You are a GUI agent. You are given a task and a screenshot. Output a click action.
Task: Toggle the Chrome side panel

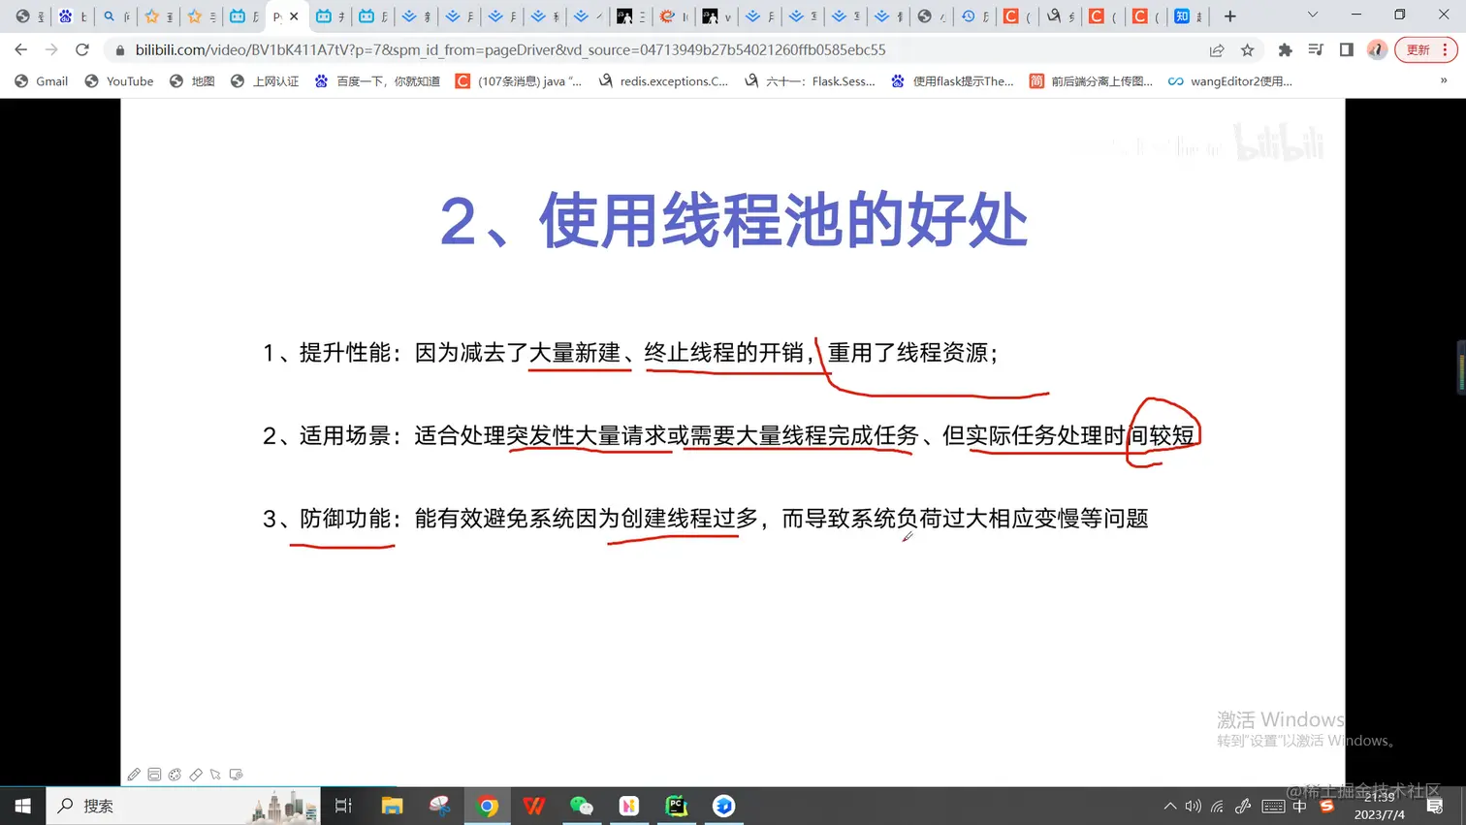1347,50
